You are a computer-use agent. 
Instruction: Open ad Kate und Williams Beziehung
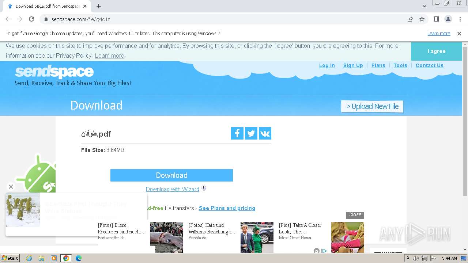[212, 228]
